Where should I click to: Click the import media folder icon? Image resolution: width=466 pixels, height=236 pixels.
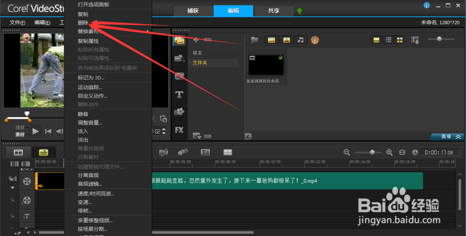(x=255, y=40)
